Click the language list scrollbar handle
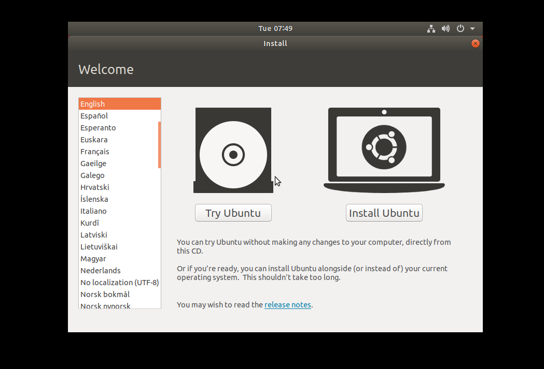The width and height of the screenshot is (544, 369). [160, 145]
